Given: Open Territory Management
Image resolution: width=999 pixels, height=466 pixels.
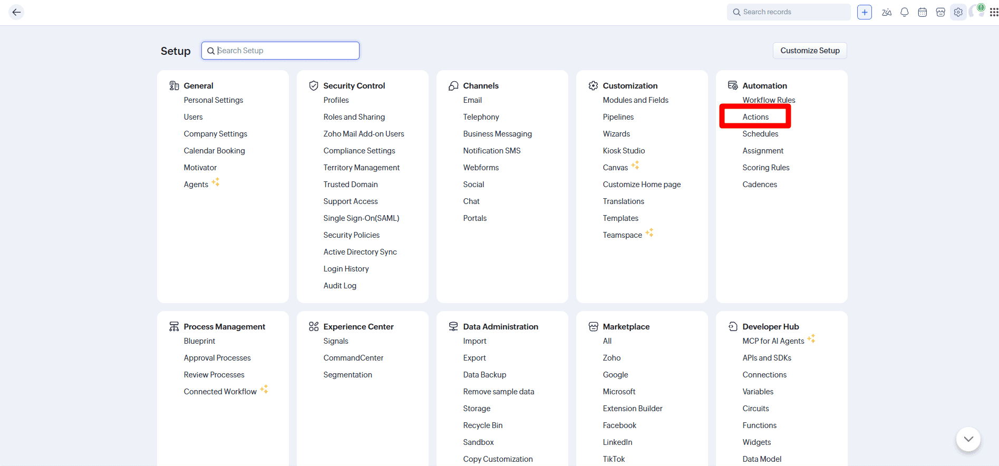Looking at the screenshot, I should (362, 168).
